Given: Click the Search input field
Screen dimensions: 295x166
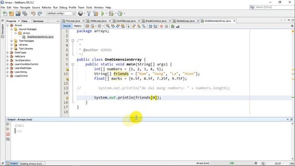Looking at the screenshot, I should click(x=275, y=7).
